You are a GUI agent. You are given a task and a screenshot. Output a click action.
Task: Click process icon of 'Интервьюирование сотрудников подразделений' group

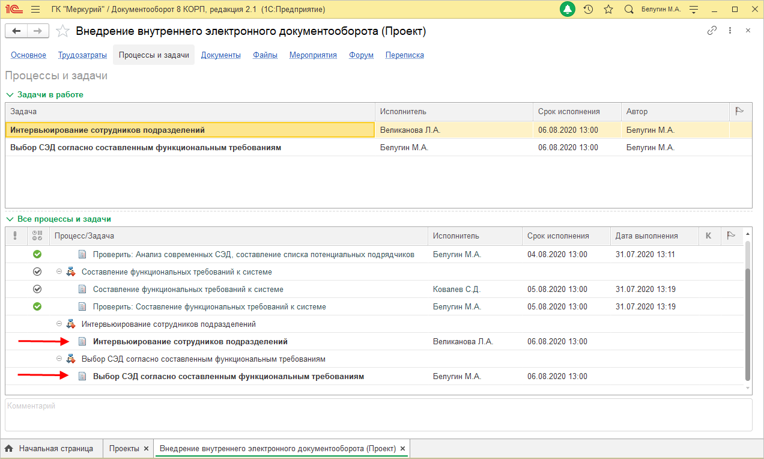[71, 324]
